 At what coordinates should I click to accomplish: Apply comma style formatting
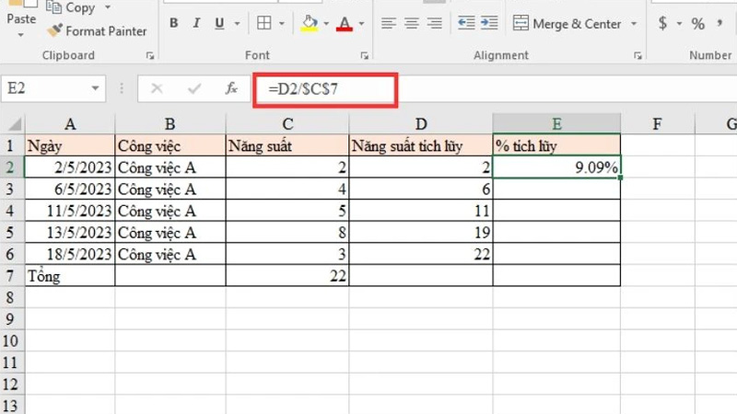[719, 23]
